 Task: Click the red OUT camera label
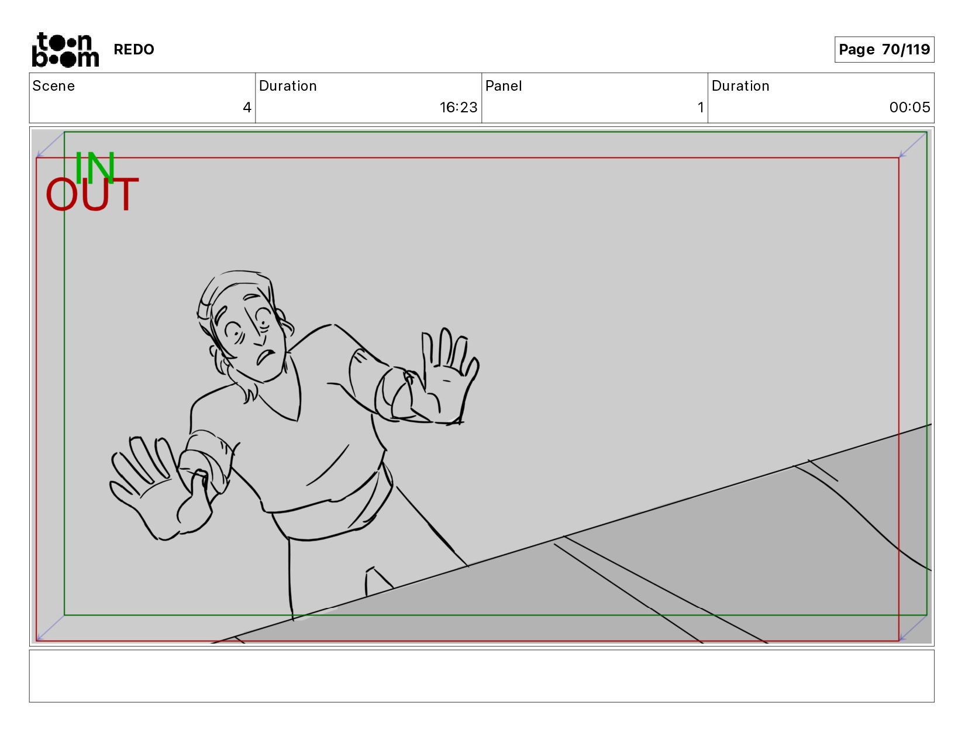[x=92, y=195]
